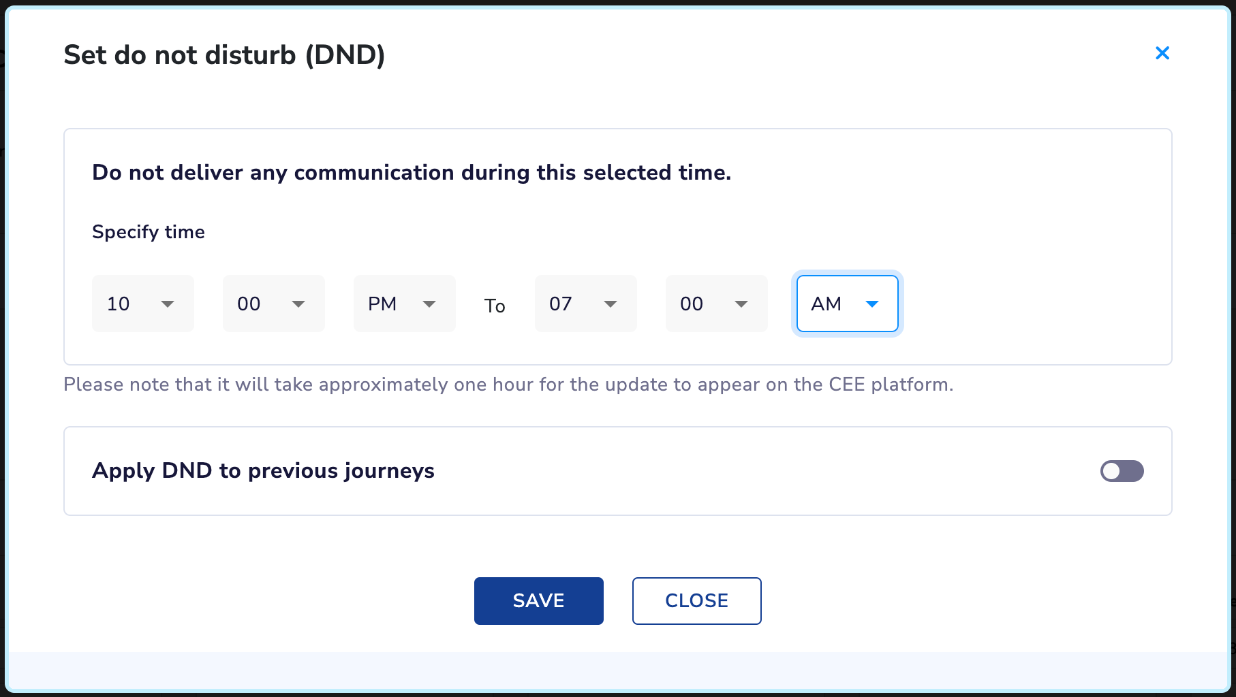Click the CEE platform update note text
The height and width of the screenshot is (697, 1236).
tap(508, 385)
